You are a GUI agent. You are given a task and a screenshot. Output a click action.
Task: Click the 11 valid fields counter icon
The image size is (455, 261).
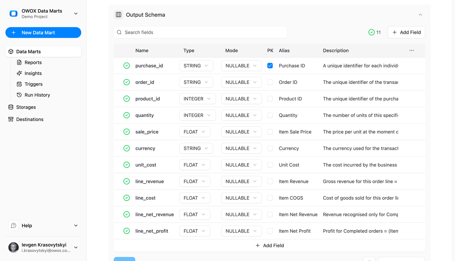pyautogui.click(x=371, y=32)
